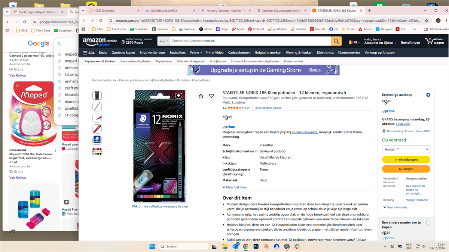The width and height of the screenshot is (449, 252).
Task: Open the Pinterest bookmark
Action: [x=256, y=29]
